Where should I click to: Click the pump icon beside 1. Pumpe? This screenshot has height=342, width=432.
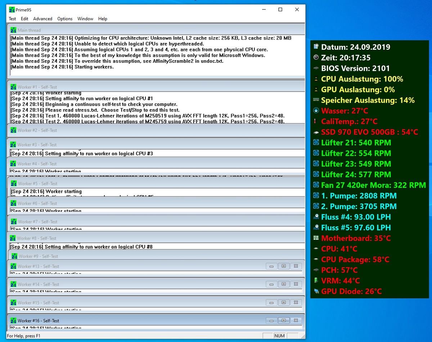click(x=316, y=196)
